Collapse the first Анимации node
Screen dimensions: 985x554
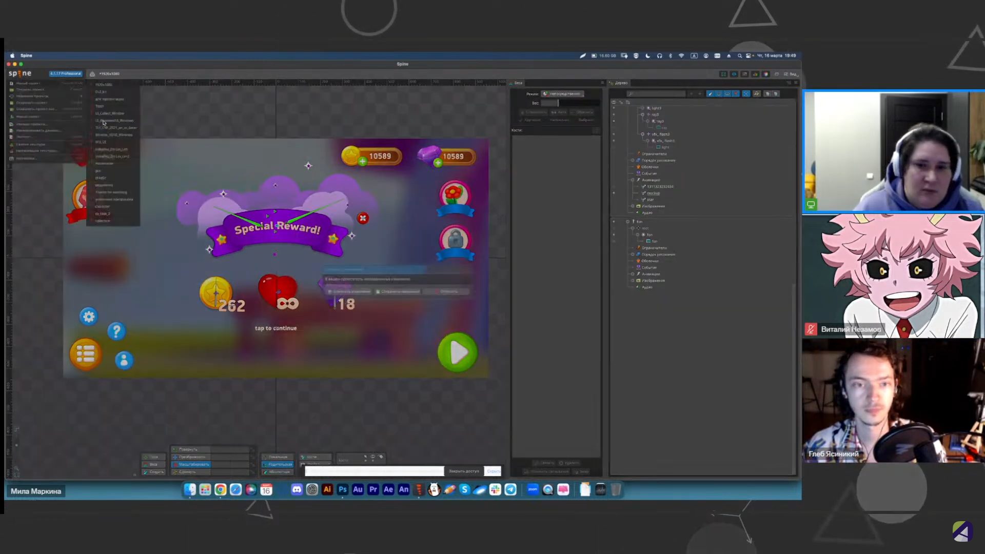tap(633, 180)
